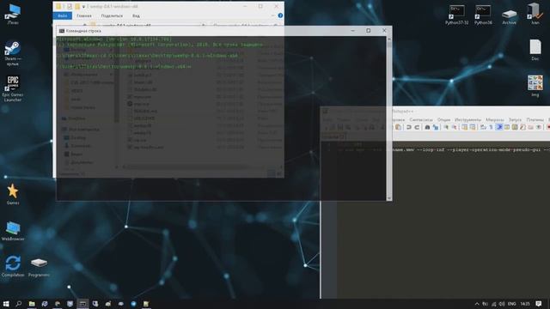Screen dimensions: 550x309
Task: Toggle show all characters in Notepad++
Action: pyautogui.click(x=491, y=127)
